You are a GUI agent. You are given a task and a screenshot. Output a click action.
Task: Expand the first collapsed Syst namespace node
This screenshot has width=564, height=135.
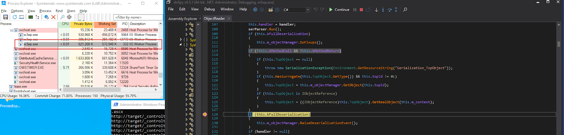click(x=181, y=40)
